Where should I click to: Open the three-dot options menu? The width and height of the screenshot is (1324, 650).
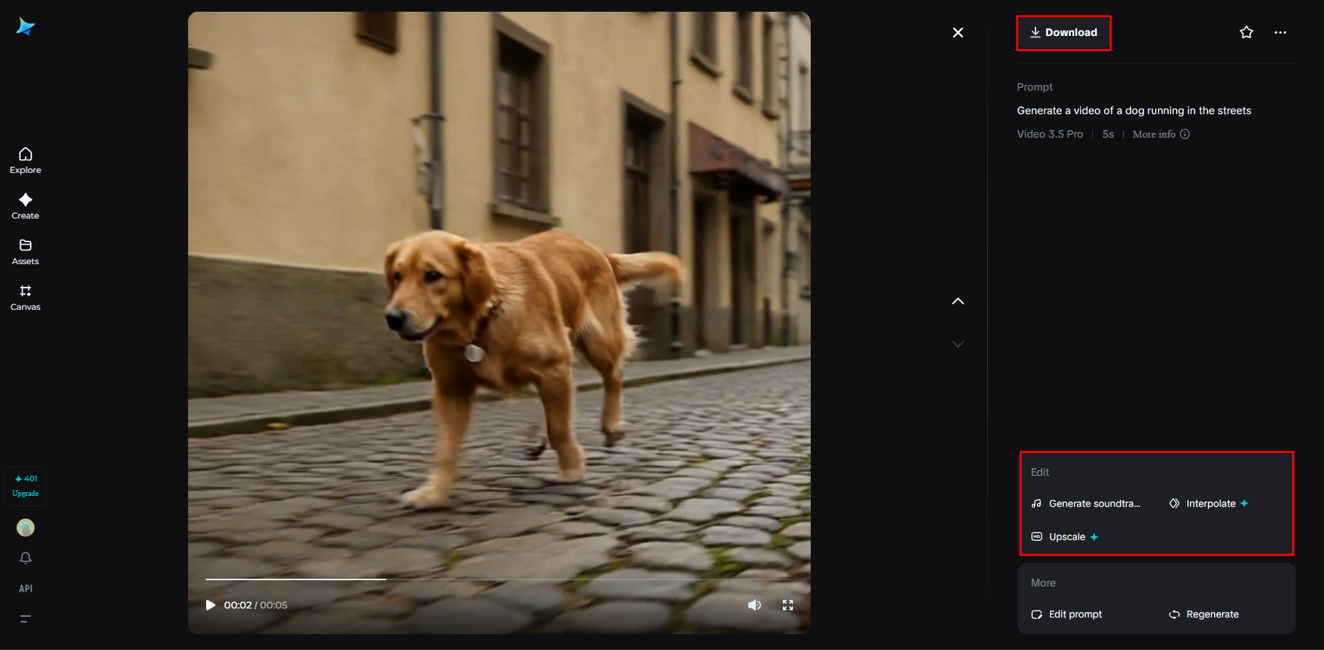1280,32
